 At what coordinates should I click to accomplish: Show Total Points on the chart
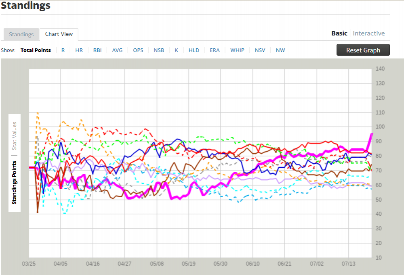[36, 50]
